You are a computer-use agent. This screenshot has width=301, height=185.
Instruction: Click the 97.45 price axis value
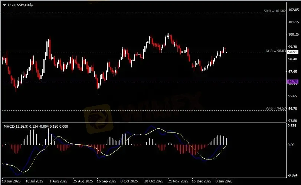click(x=292, y=71)
